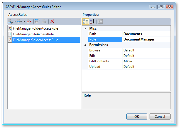Click the Property Pages icon
Viewport: 180px width, 129px height.
pos(100,21)
